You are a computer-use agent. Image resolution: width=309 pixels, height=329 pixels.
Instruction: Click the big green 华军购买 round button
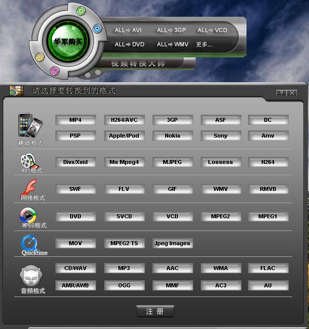[x=68, y=41]
